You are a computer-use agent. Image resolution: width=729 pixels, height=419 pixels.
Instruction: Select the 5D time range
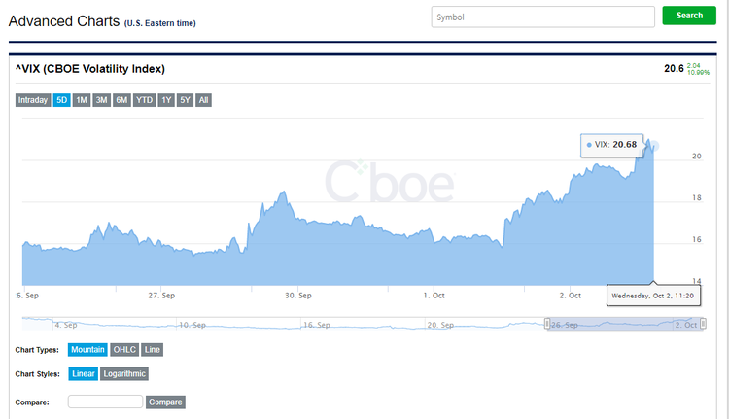61,100
